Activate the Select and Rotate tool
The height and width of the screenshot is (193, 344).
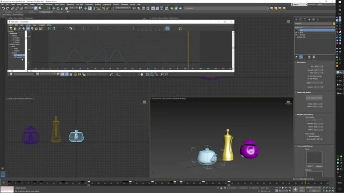(58, 9)
